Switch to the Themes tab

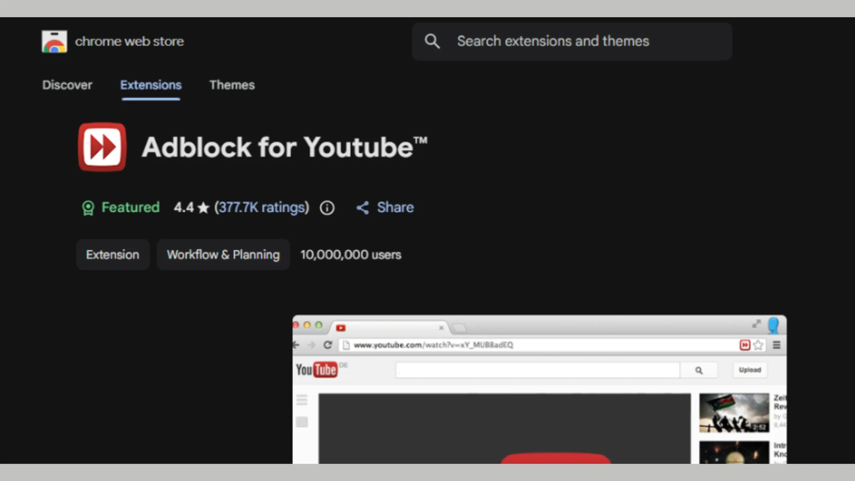tap(232, 85)
